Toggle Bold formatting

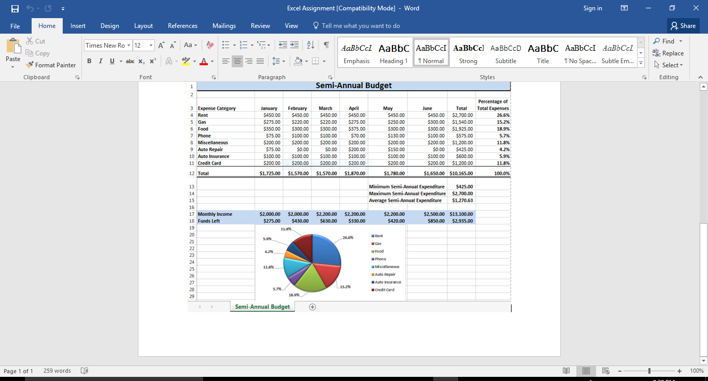(89, 61)
